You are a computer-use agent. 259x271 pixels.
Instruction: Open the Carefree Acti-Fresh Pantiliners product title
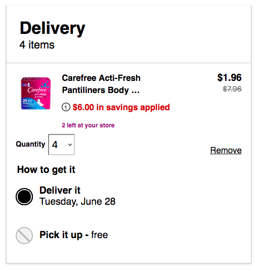(x=101, y=84)
